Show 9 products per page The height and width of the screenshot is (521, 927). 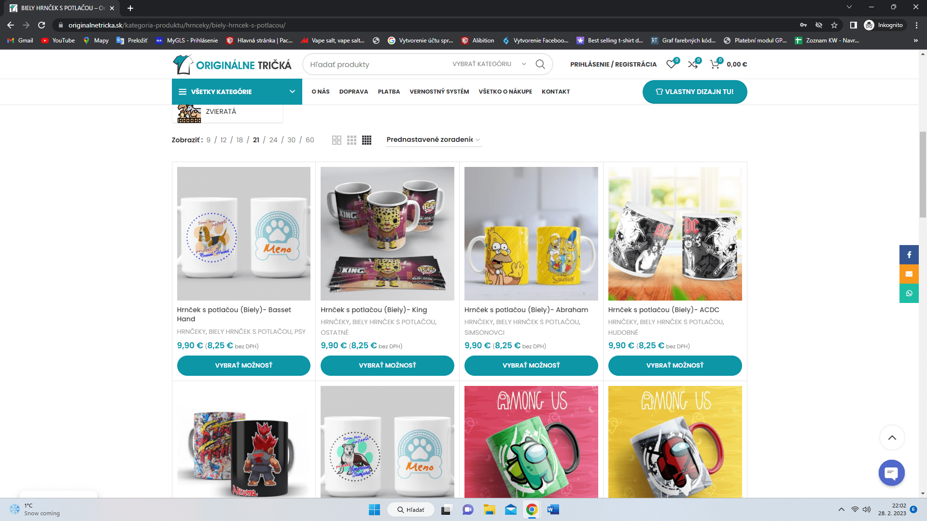point(209,140)
